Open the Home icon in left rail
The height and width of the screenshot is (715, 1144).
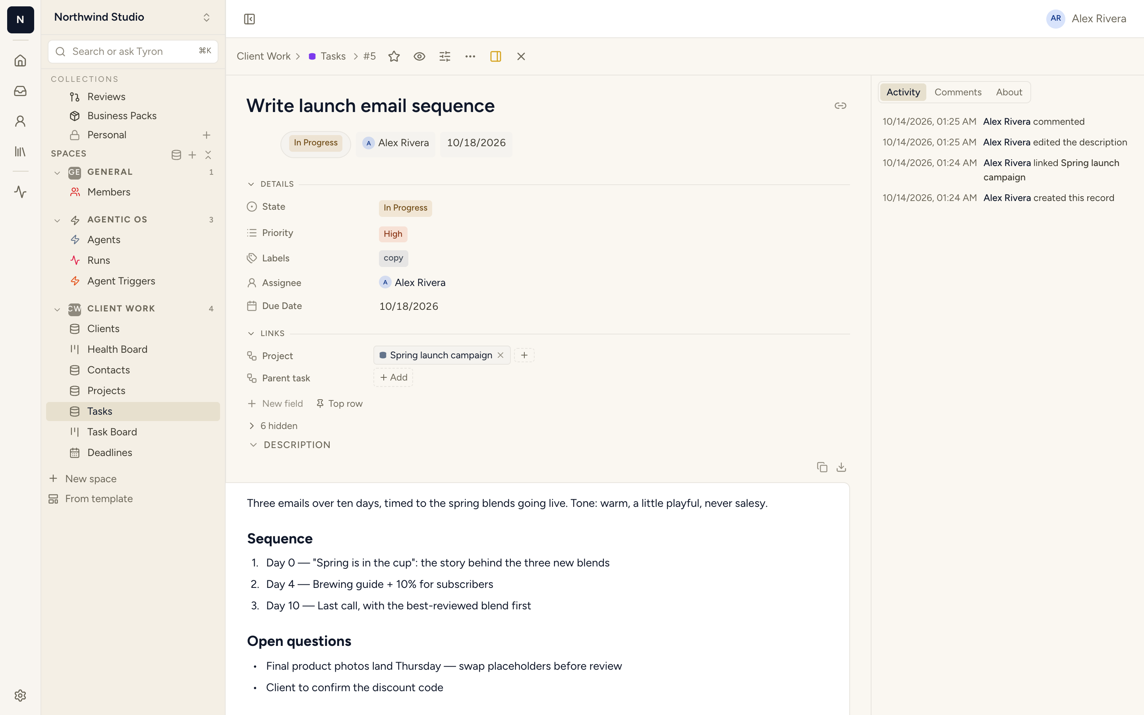coord(20,60)
